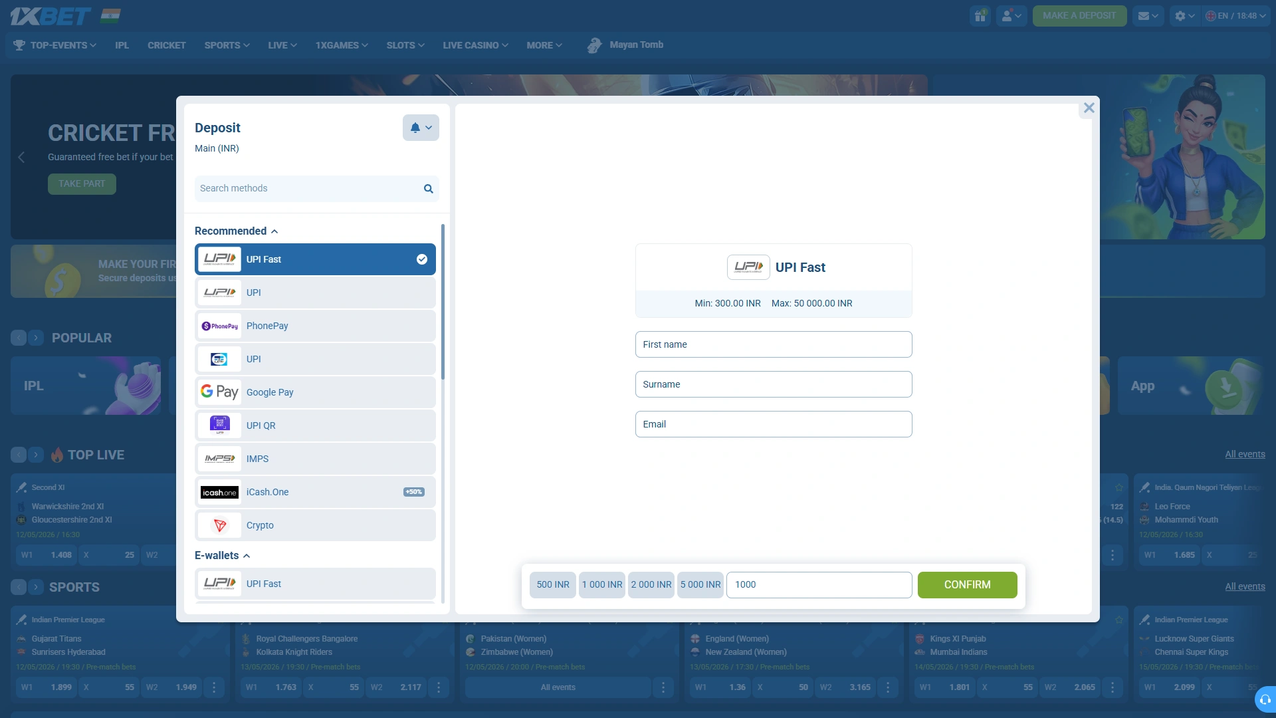Click the Tron crypto logo icon

(220, 525)
